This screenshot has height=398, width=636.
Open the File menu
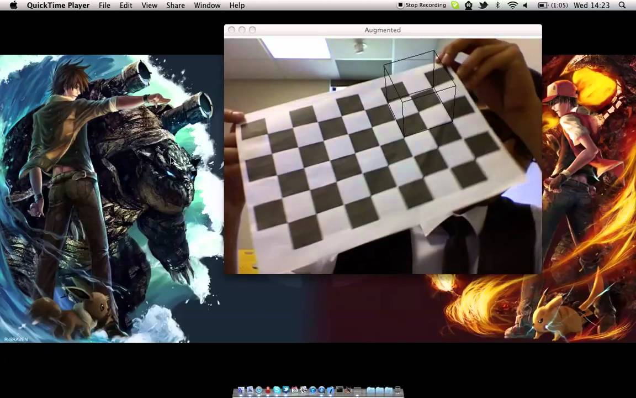[104, 6]
